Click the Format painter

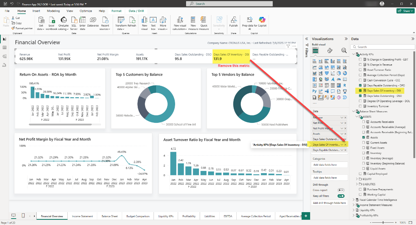pos(22,28)
